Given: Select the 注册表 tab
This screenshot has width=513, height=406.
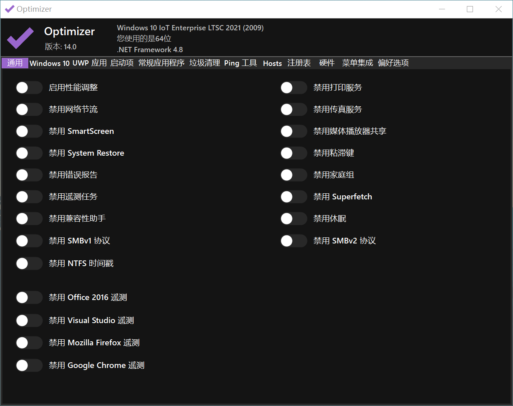Looking at the screenshot, I should (299, 63).
